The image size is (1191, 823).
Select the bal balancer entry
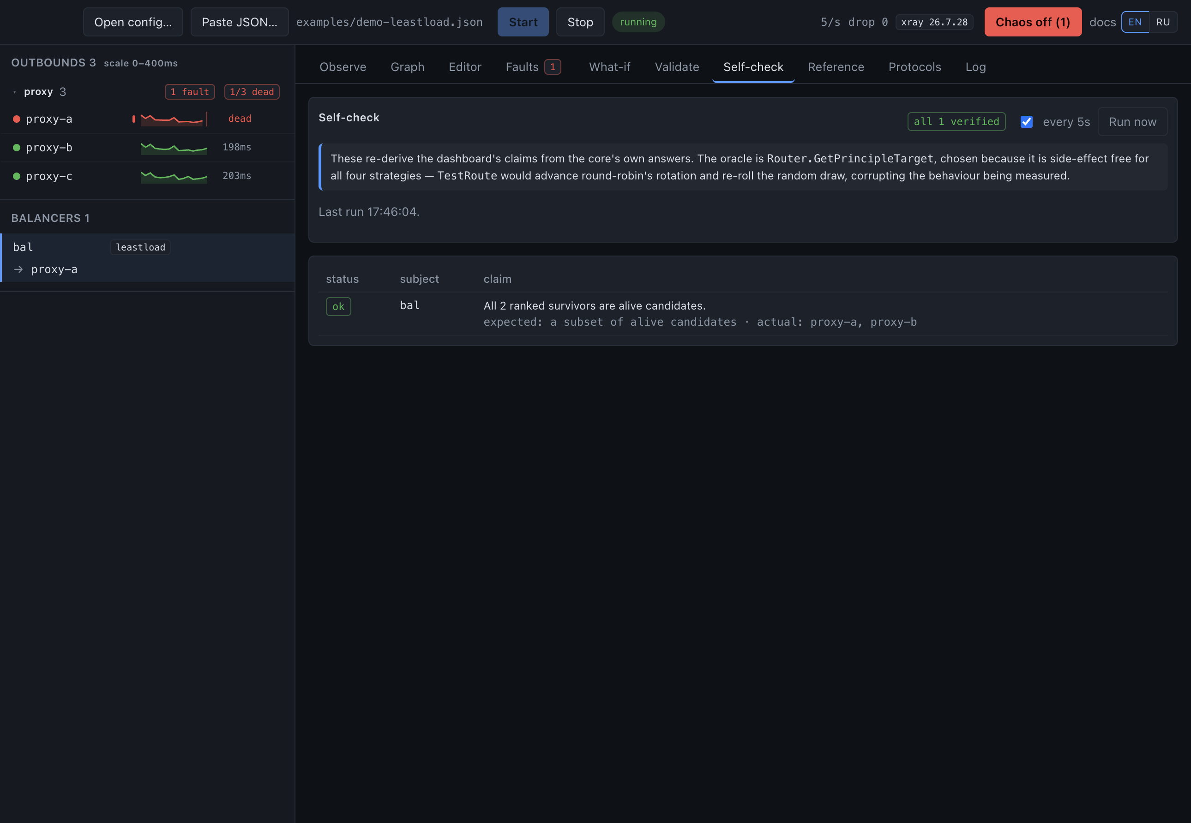pyautogui.click(x=148, y=258)
